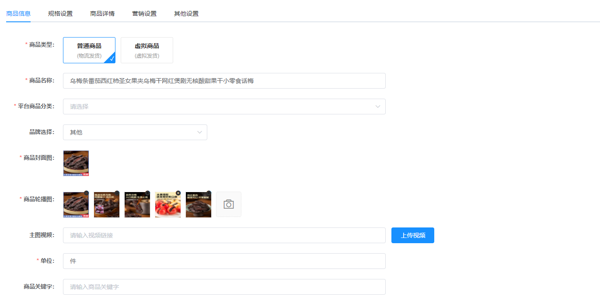Screen dimensions: 600x296
Task: Switch to the 商品信息 tab
Action: pos(18,14)
